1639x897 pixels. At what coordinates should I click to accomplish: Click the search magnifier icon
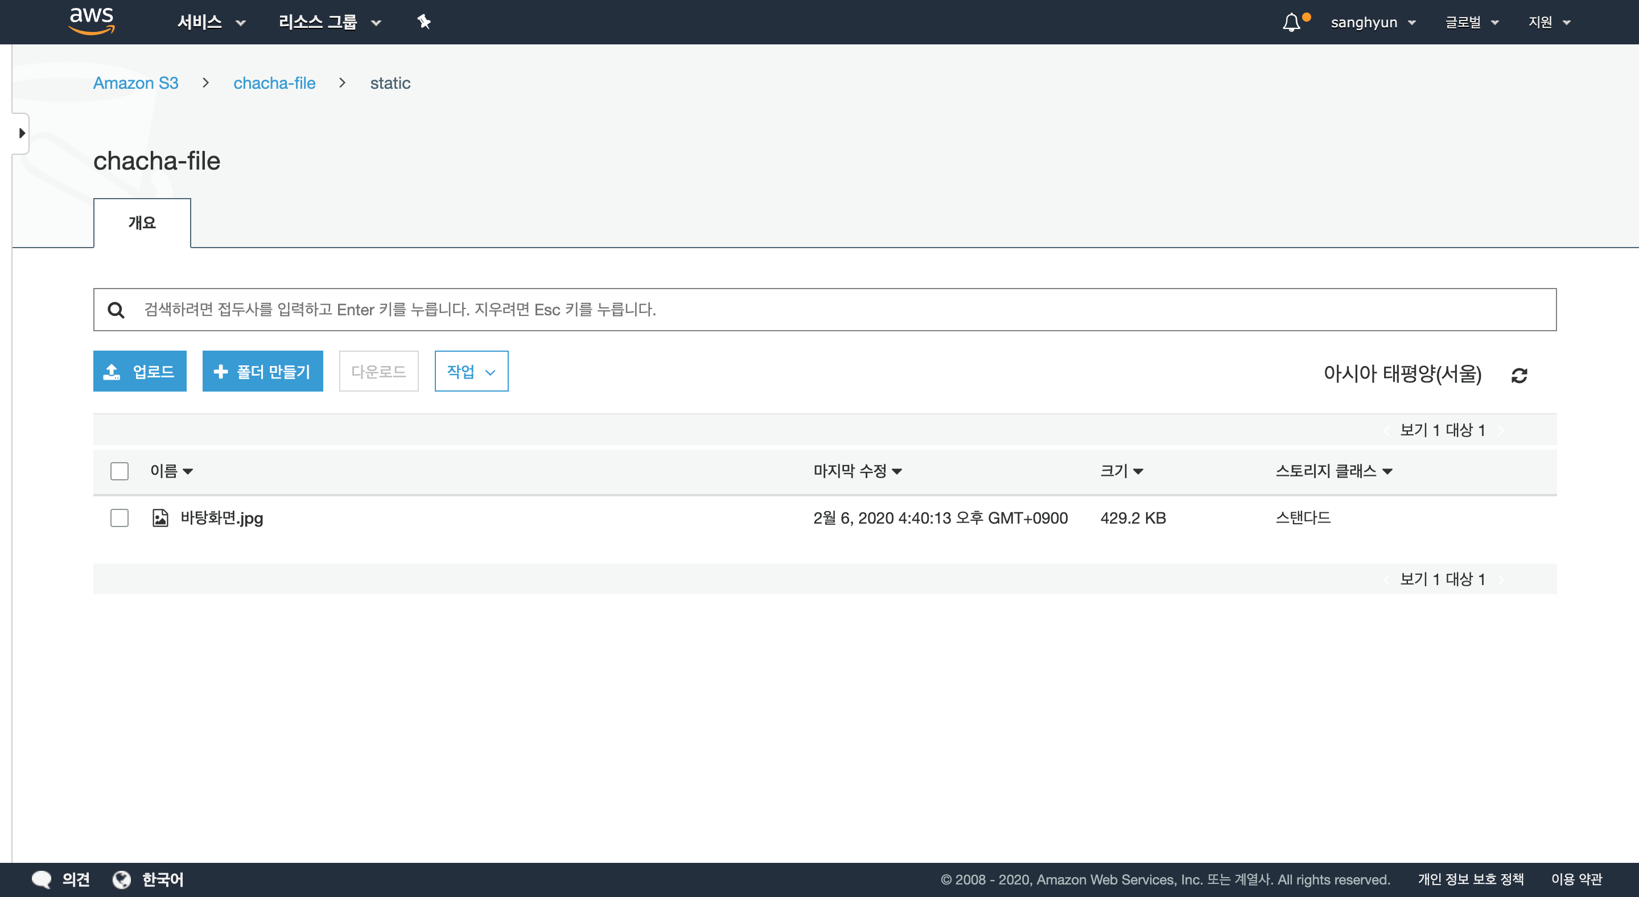click(x=116, y=310)
